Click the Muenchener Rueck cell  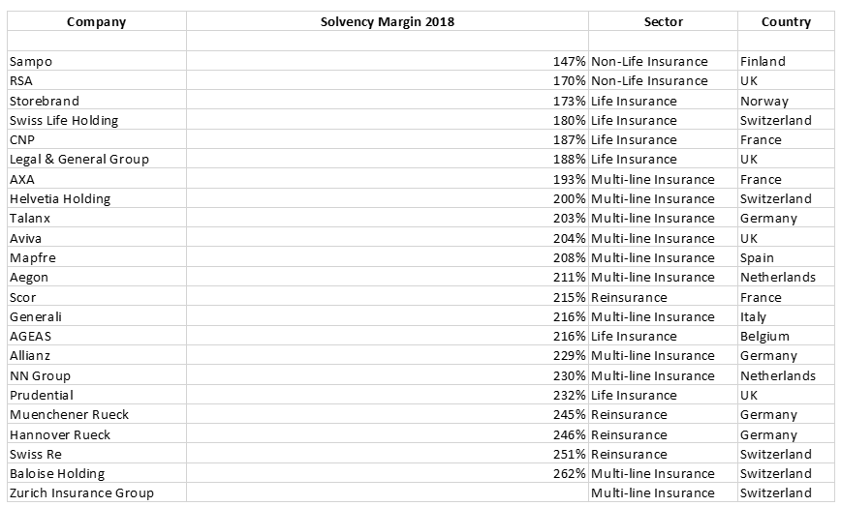[x=97, y=414]
